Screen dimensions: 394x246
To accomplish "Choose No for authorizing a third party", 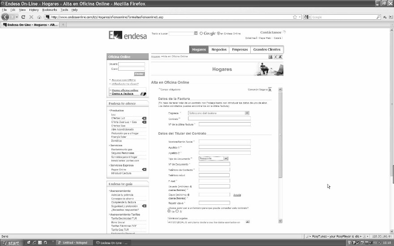I will tap(169, 212).
